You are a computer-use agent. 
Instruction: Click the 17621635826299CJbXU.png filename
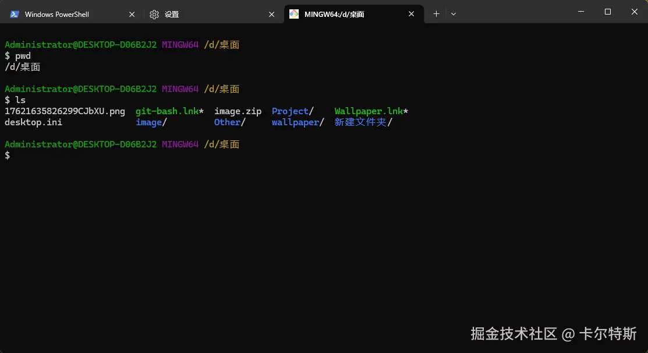[x=65, y=111]
